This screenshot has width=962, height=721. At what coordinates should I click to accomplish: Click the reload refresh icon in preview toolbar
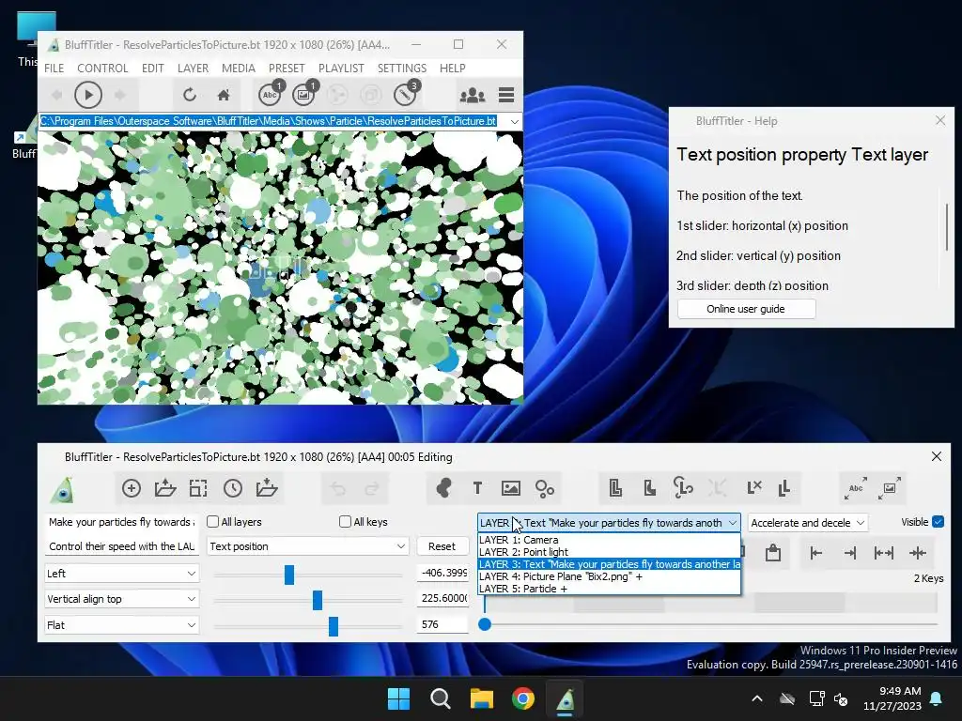[190, 95]
